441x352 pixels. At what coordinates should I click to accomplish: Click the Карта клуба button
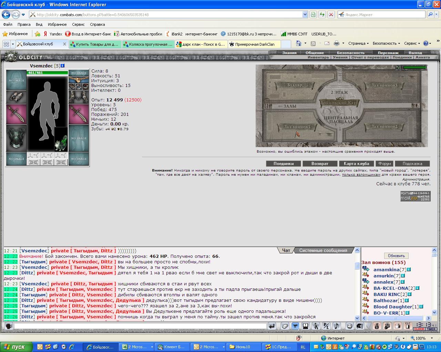pos(356,164)
